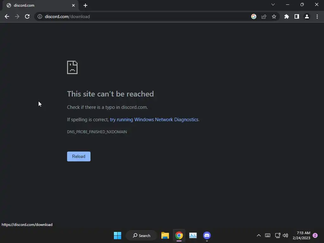Click the Chrome taskbar icon
The height and width of the screenshot is (243, 324).
(179, 235)
